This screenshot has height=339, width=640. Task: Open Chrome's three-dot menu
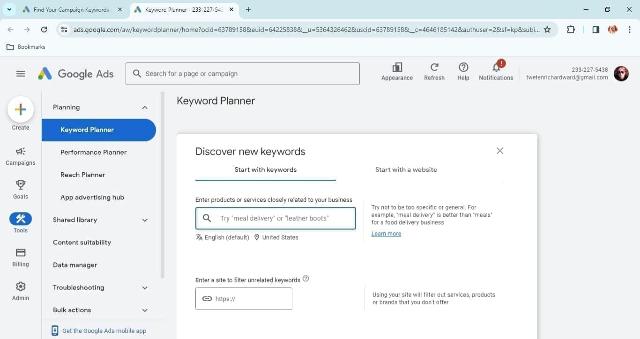(x=630, y=29)
